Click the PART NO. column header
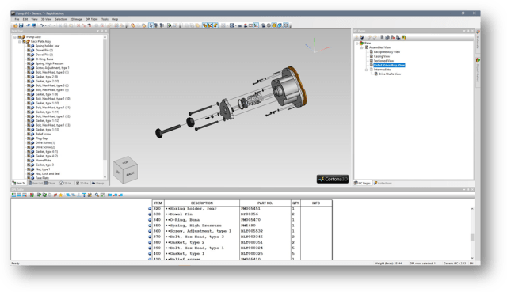 click(265, 203)
